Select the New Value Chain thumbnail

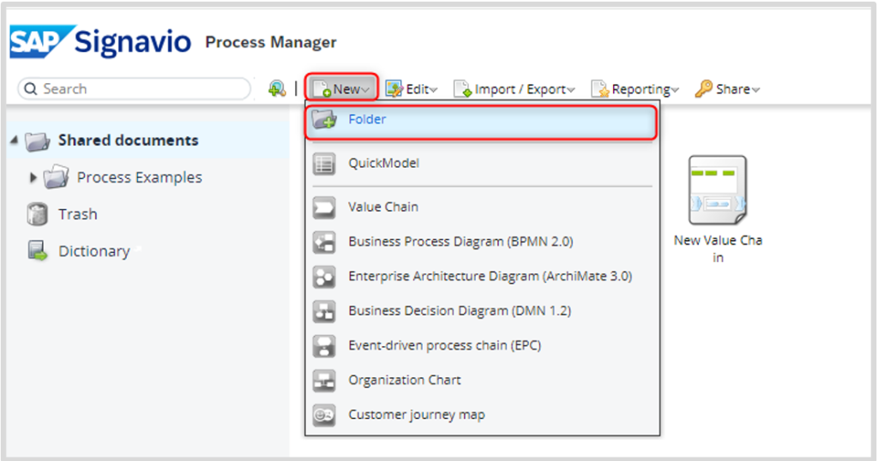pyautogui.click(x=718, y=190)
